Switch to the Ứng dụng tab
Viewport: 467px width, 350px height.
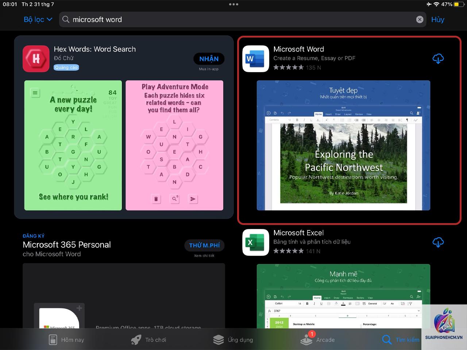point(233,340)
